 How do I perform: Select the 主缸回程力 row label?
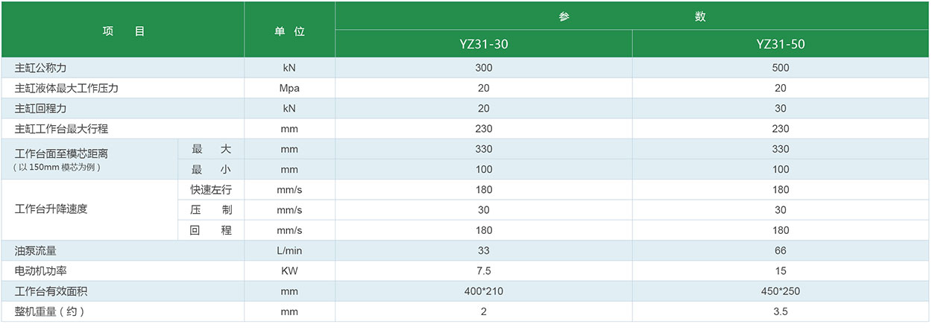(42, 108)
